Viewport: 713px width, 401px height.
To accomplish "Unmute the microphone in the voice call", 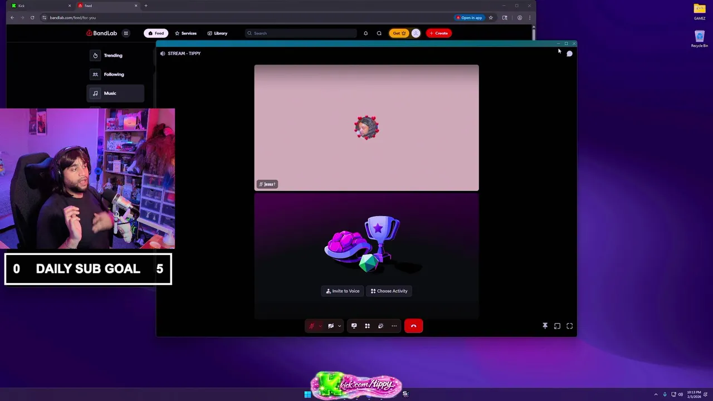I will [311, 326].
